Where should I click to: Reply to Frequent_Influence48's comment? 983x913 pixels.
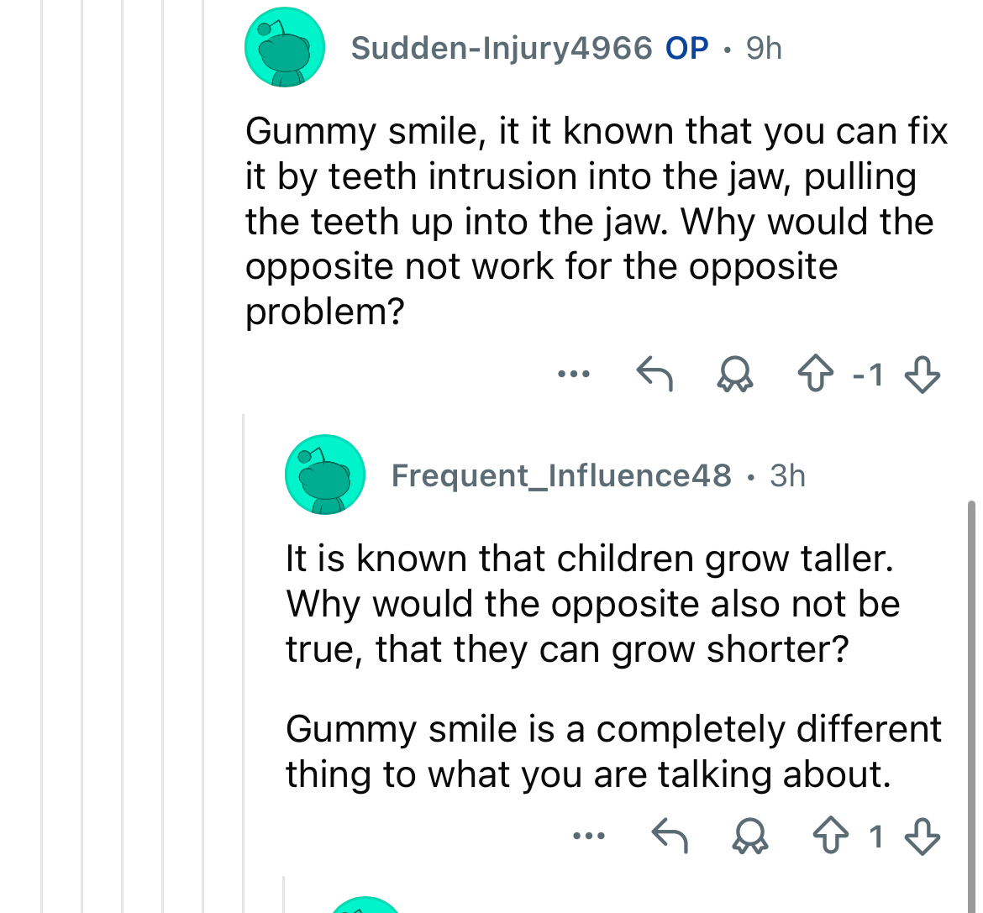click(x=670, y=837)
